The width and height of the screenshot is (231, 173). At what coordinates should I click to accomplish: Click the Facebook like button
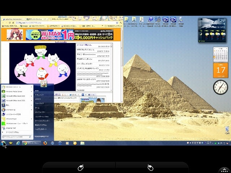coord(92,95)
